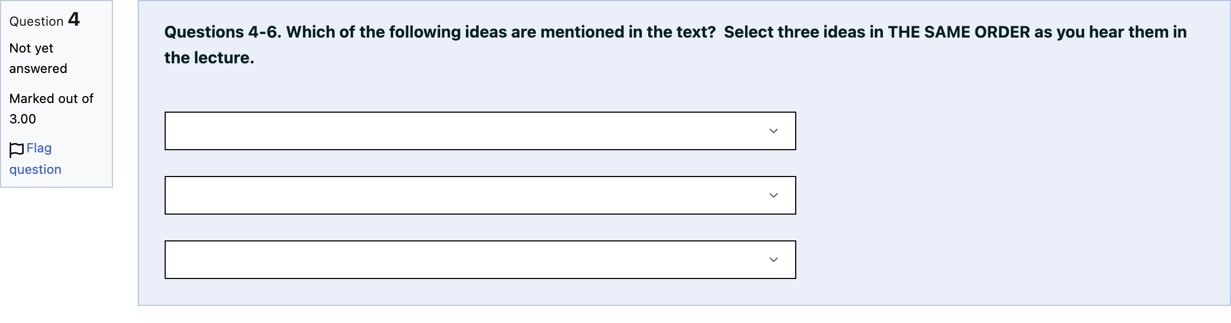Click the Marked out of text
This screenshot has width=1231, height=323.
[52, 99]
